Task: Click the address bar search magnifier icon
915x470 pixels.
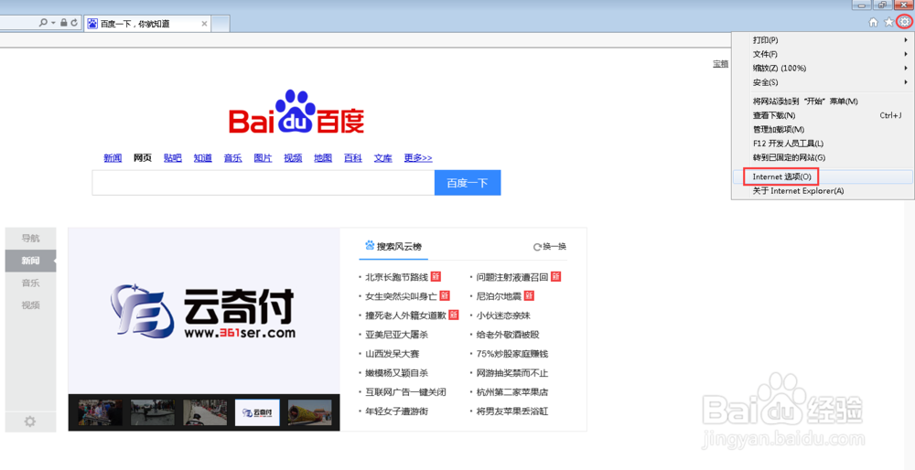Action: [43, 23]
